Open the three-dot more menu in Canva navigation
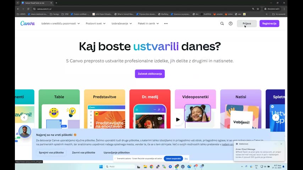 pos(166,23)
